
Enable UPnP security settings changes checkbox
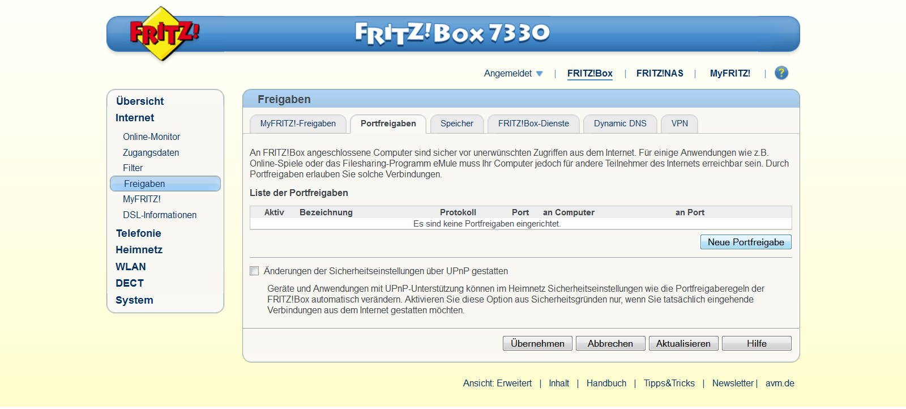click(x=255, y=271)
